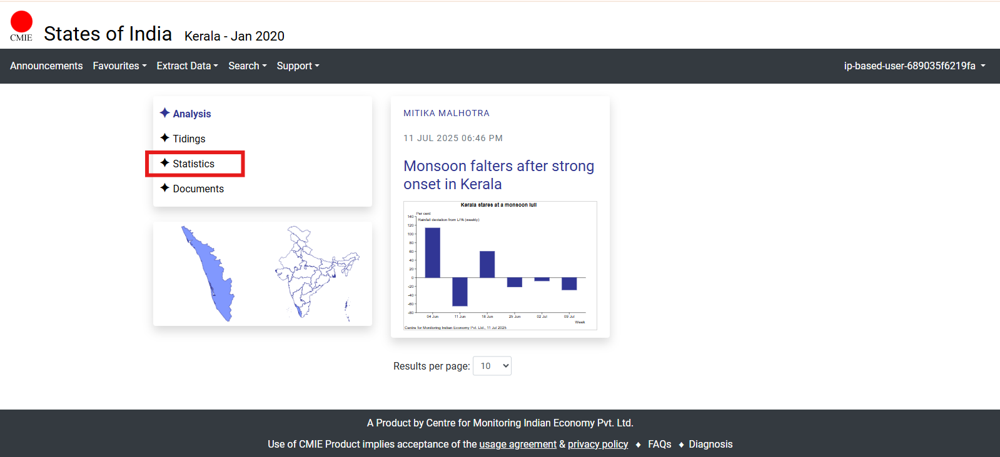Click the star icon beside Statistics
Image resolution: width=1000 pixels, height=457 pixels.
click(x=164, y=163)
